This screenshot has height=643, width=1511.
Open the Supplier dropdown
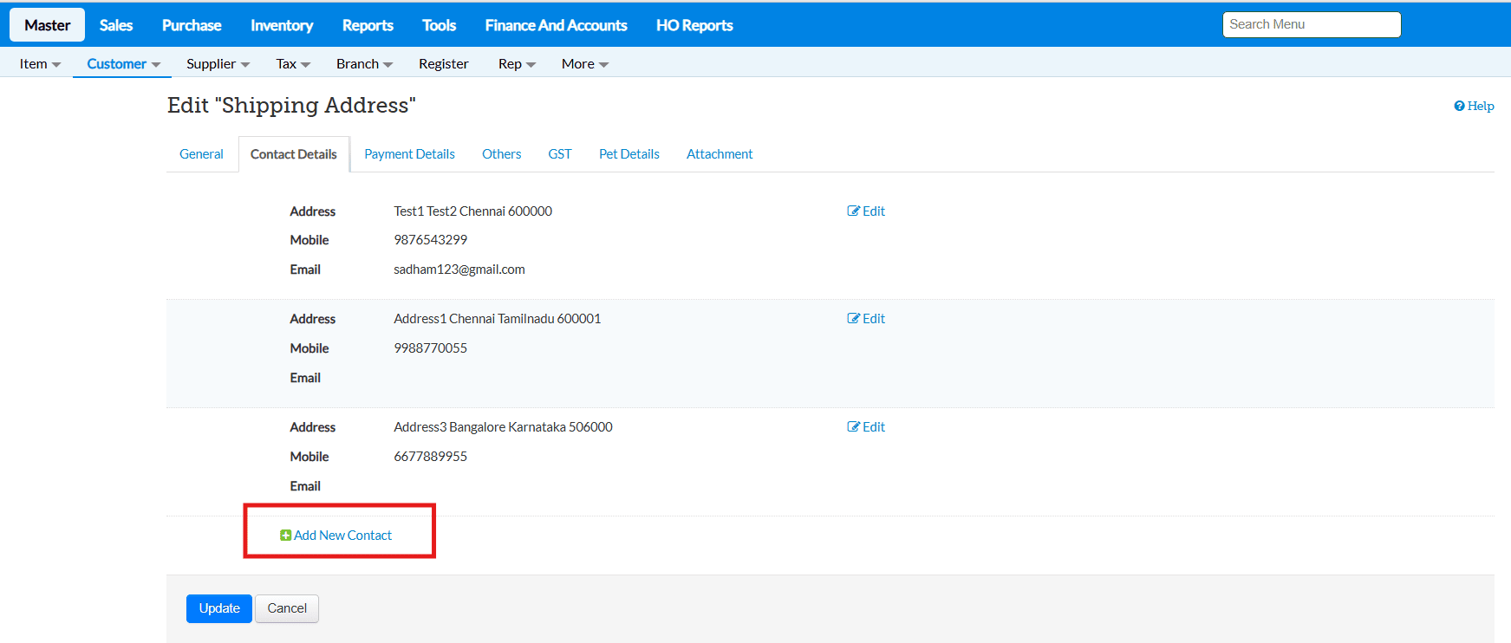point(218,63)
